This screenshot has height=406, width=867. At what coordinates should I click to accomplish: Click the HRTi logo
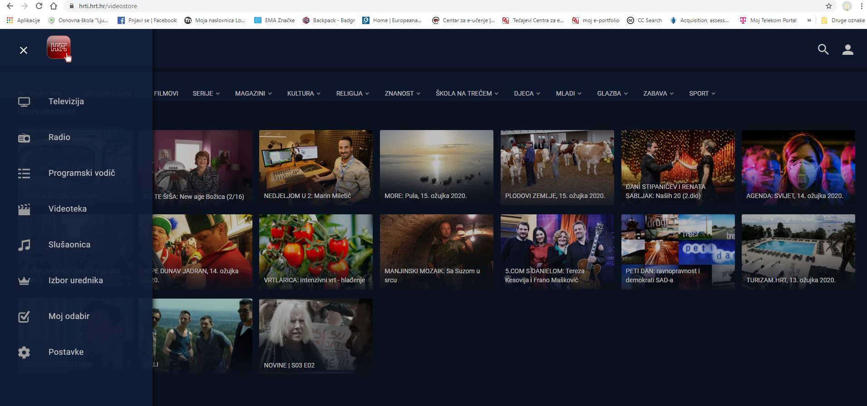tap(59, 48)
